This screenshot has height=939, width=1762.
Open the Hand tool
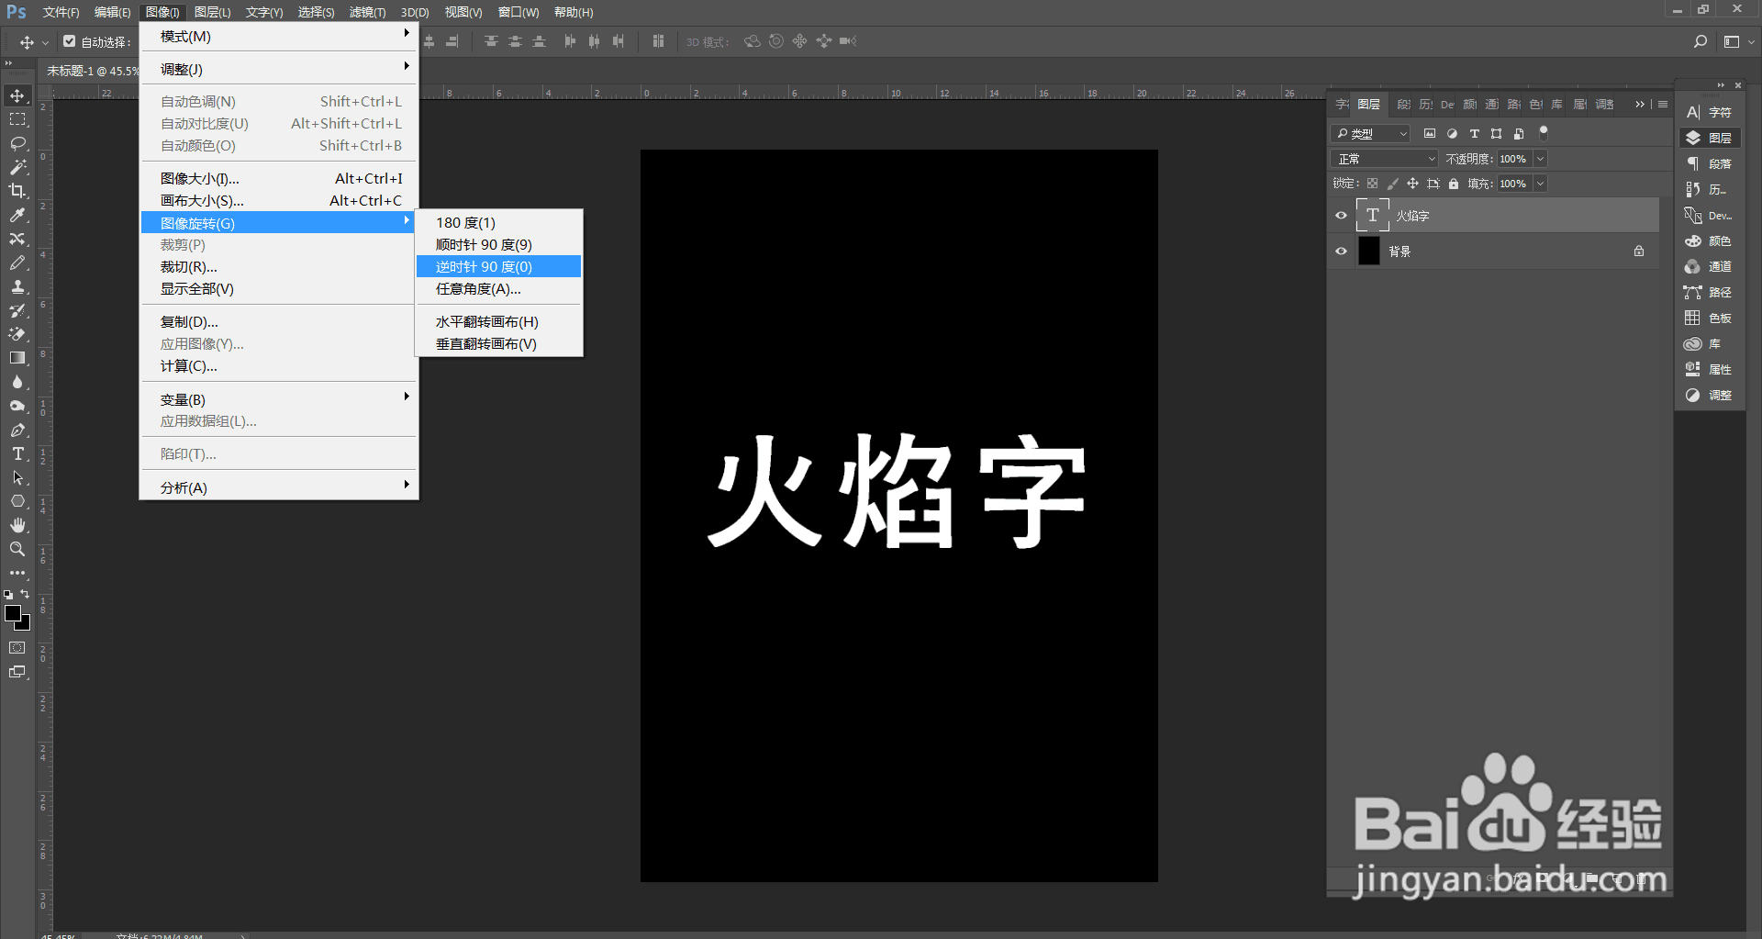(x=17, y=525)
